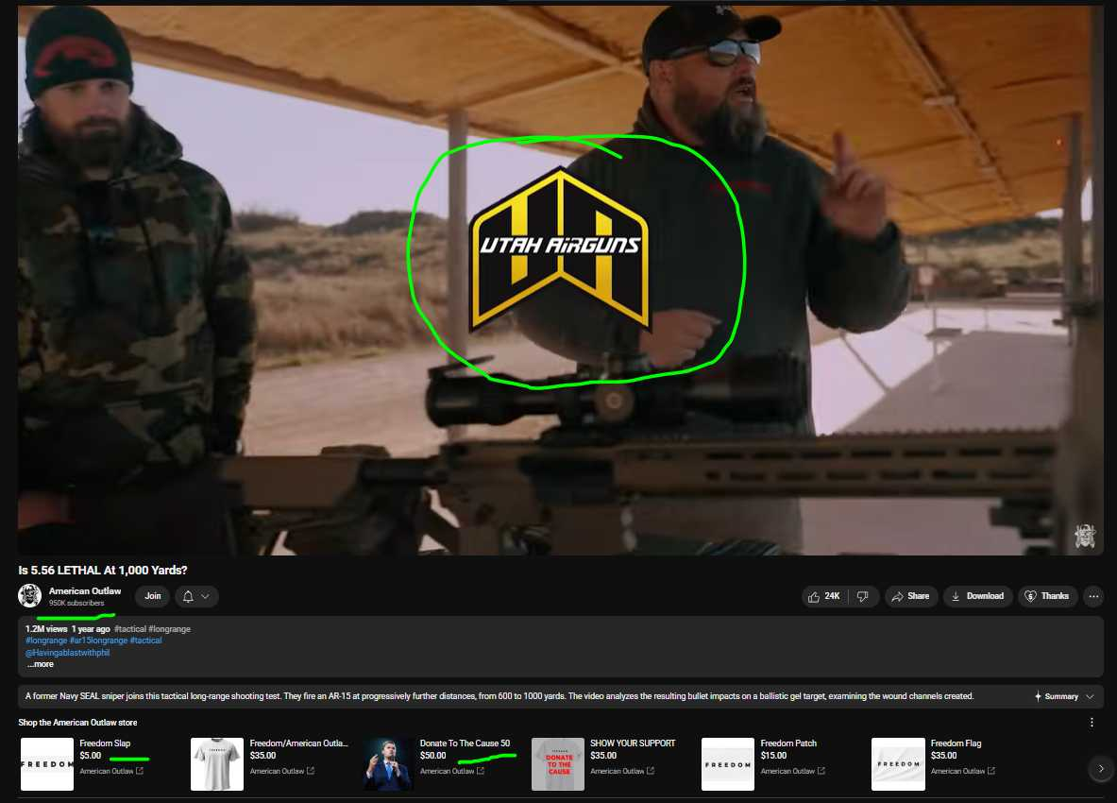This screenshot has height=803, width=1117.
Task: Click the dislike thumbs-down icon
Action: tap(862, 596)
